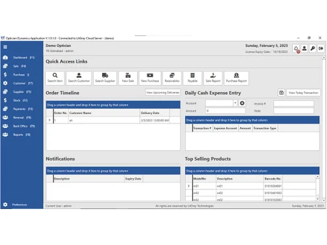Sort Notifications by Description column
The image size is (327, 245).
[x=89, y=179]
